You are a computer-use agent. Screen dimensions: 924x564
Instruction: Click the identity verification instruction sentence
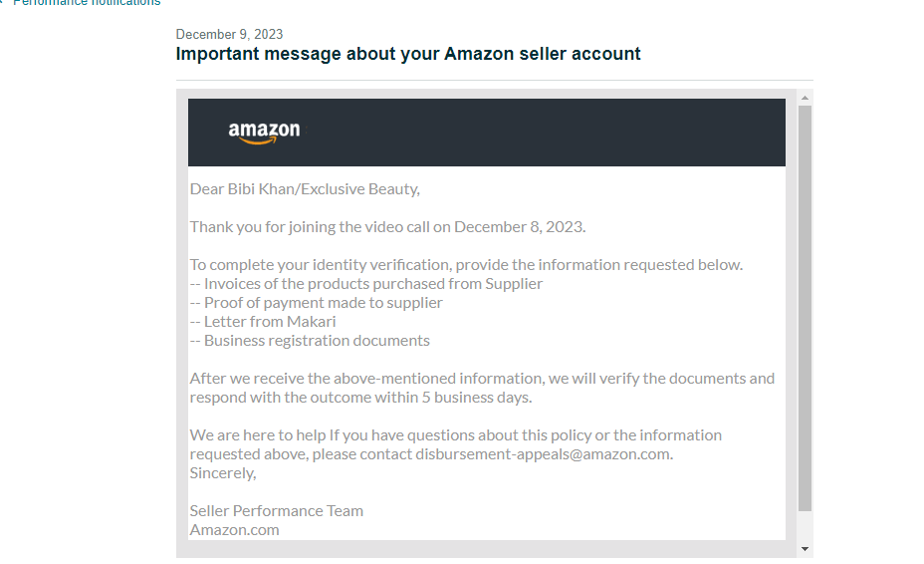pyautogui.click(x=466, y=265)
